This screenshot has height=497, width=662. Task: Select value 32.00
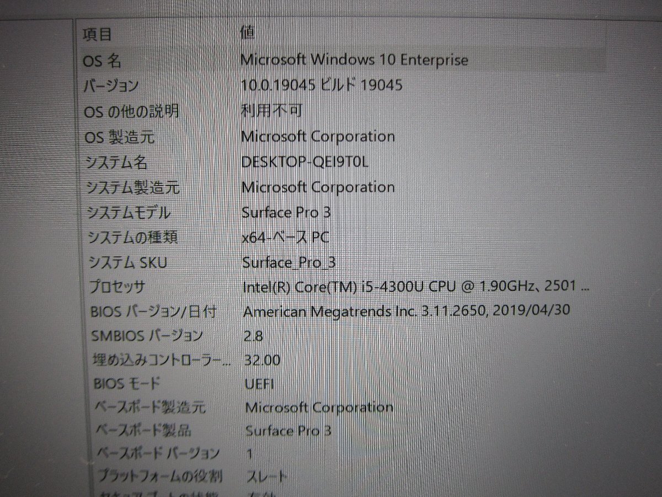[262, 361]
